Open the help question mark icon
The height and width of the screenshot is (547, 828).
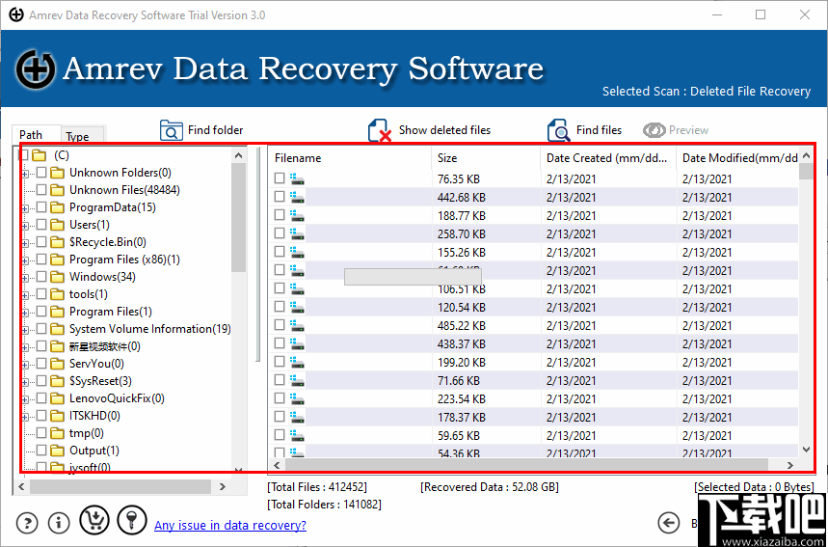click(27, 523)
